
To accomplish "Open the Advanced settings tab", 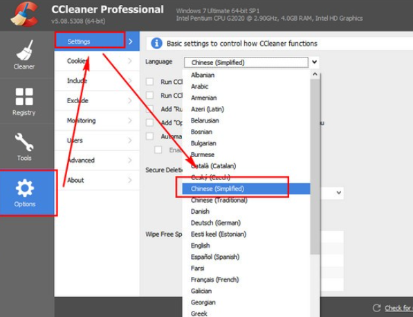I will tap(97, 160).
